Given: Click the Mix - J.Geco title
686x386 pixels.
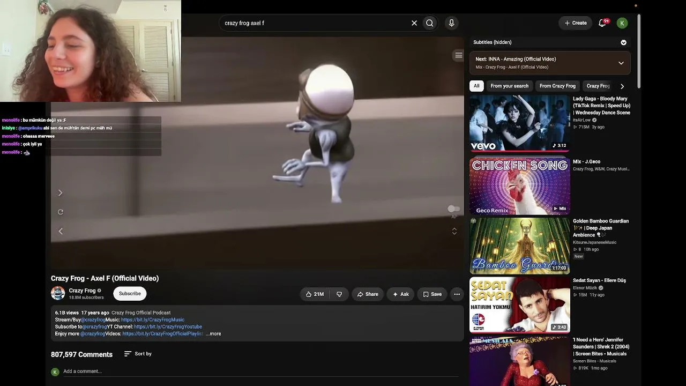Looking at the screenshot, I should coord(586,161).
